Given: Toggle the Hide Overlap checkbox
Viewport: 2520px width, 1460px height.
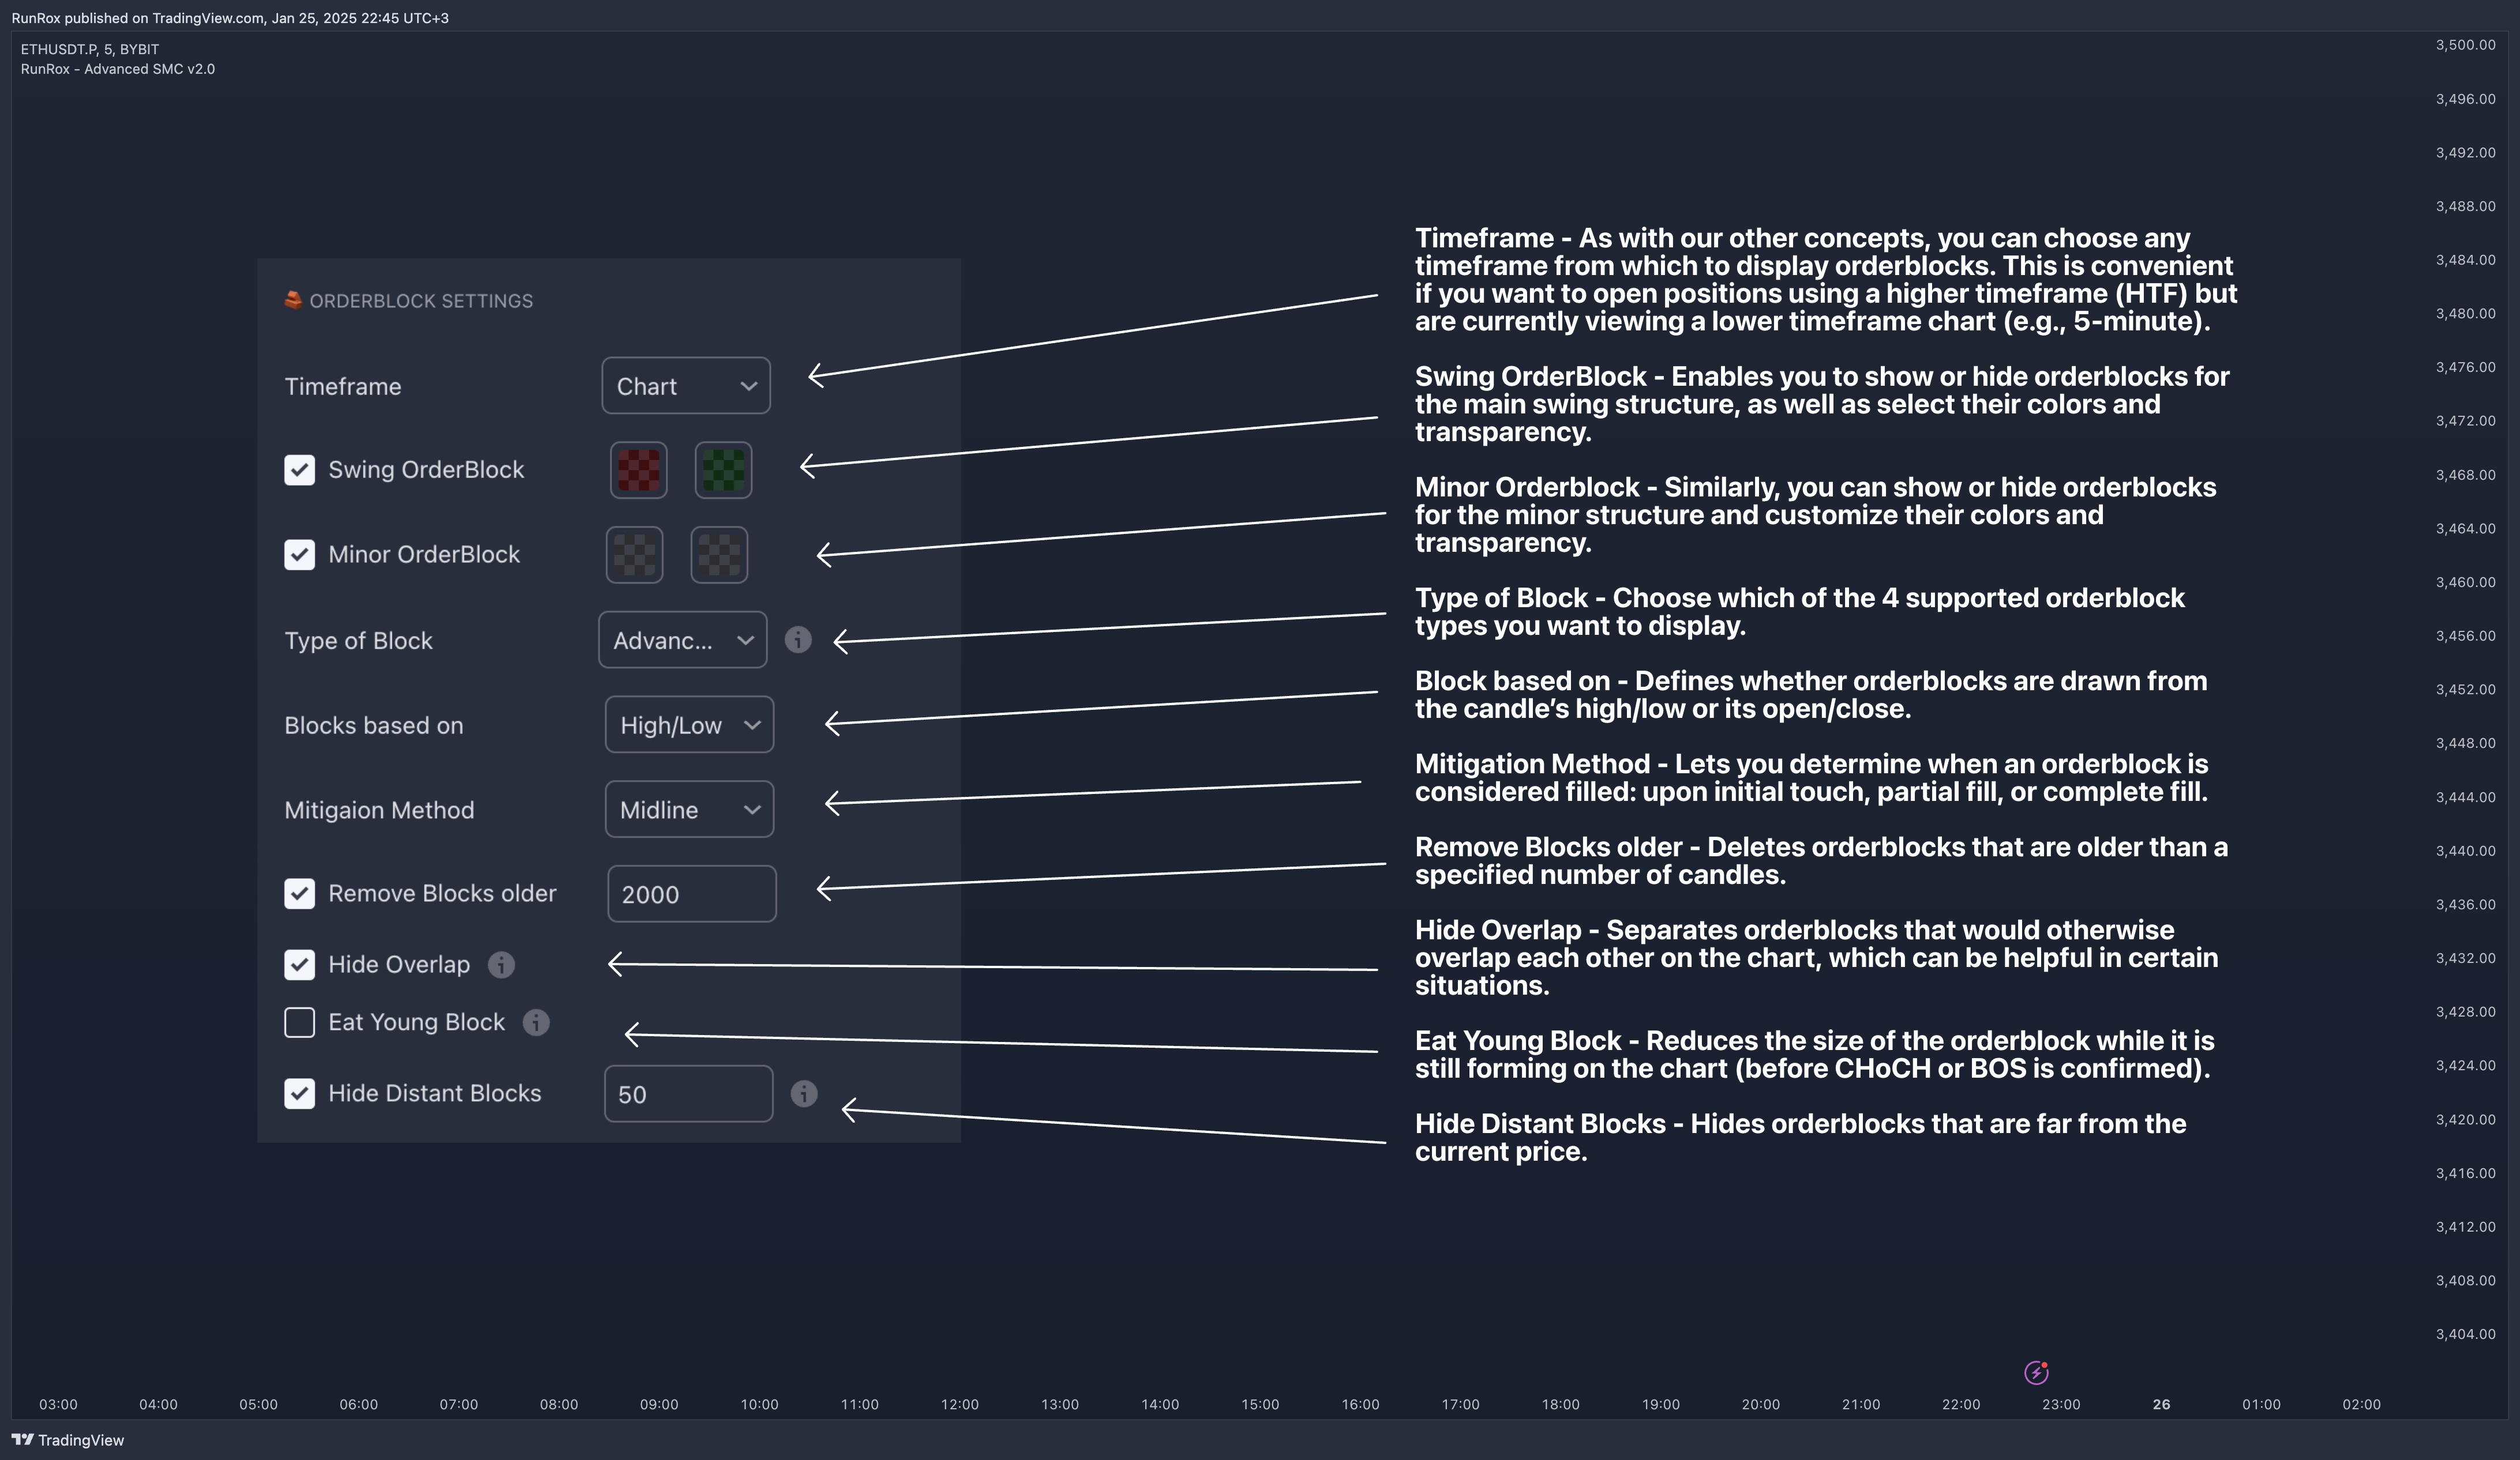Looking at the screenshot, I should point(299,964).
